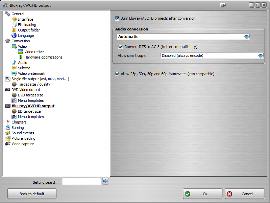The height and width of the screenshot is (203, 270).
Task: Click the keyboard icon in title bar
Action: [223, 5]
